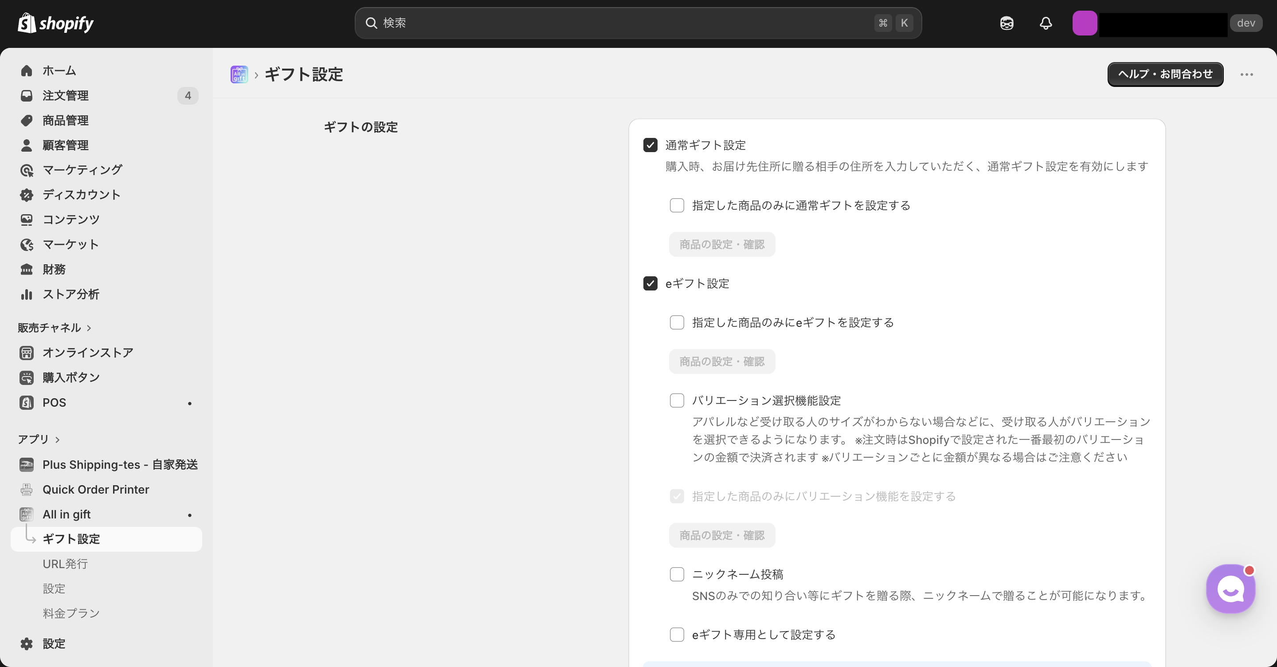The height and width of the screenshot is (667, 1277).
Task: Click 商品の設定・確認 under 通常ギフト
Action: pos(722,244)
